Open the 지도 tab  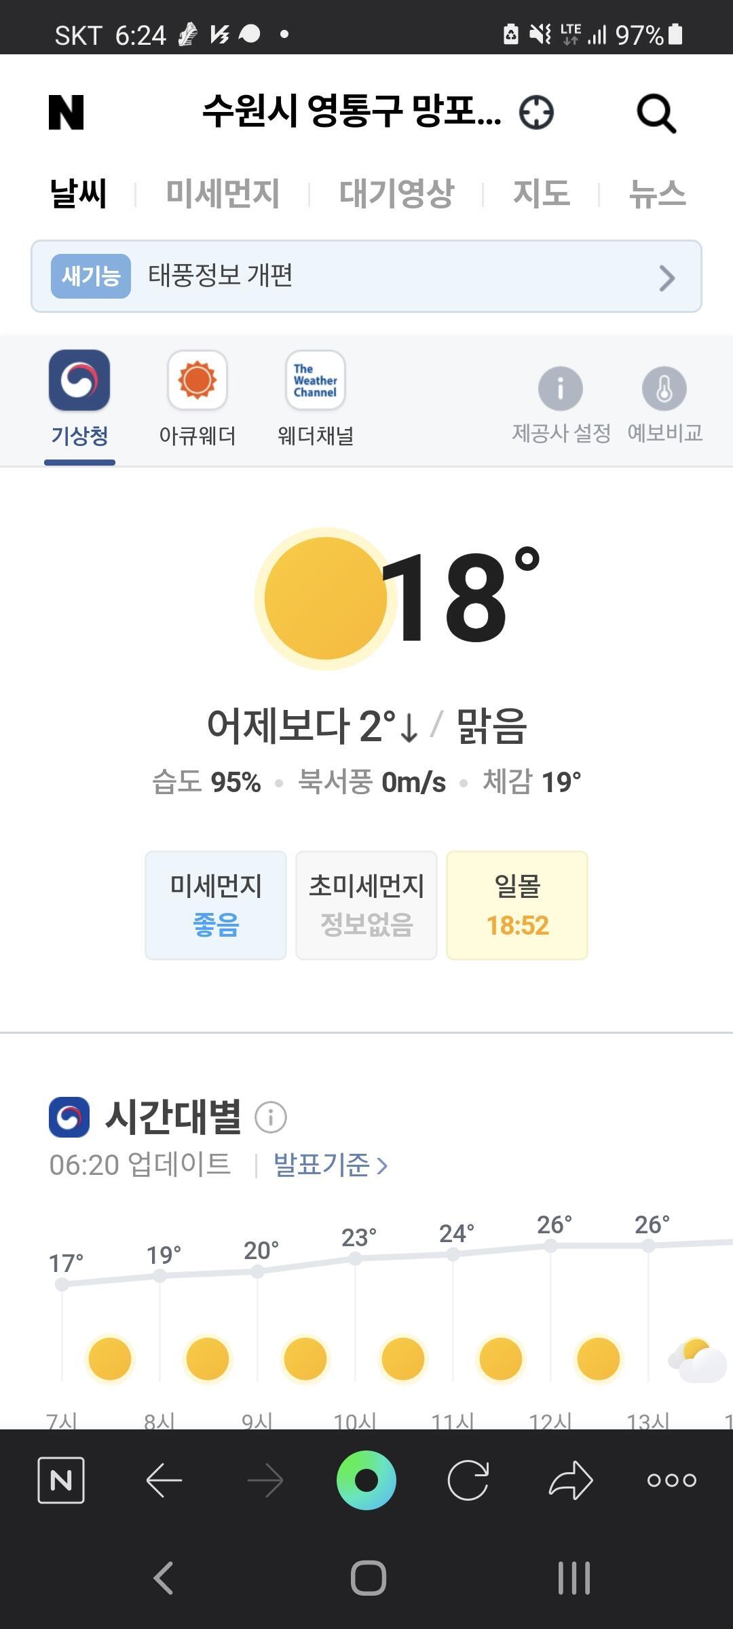(x=541, y=193)
